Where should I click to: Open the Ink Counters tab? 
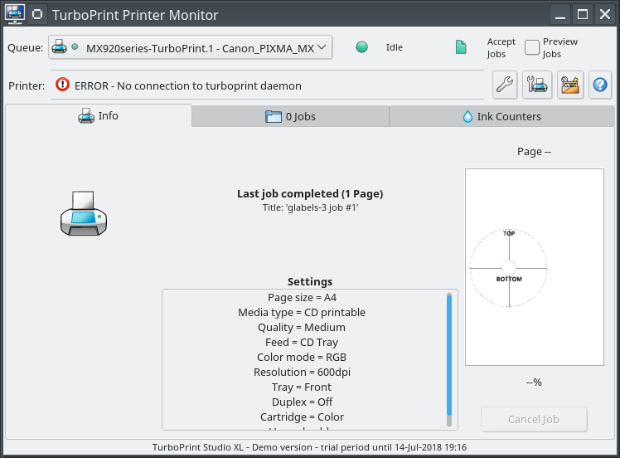click(x=501, y=117)
